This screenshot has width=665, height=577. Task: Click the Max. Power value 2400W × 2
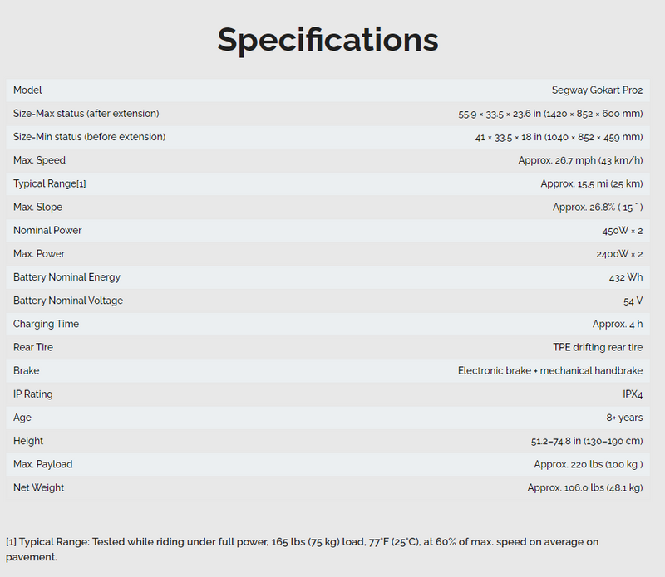click(x=619, y=253)
